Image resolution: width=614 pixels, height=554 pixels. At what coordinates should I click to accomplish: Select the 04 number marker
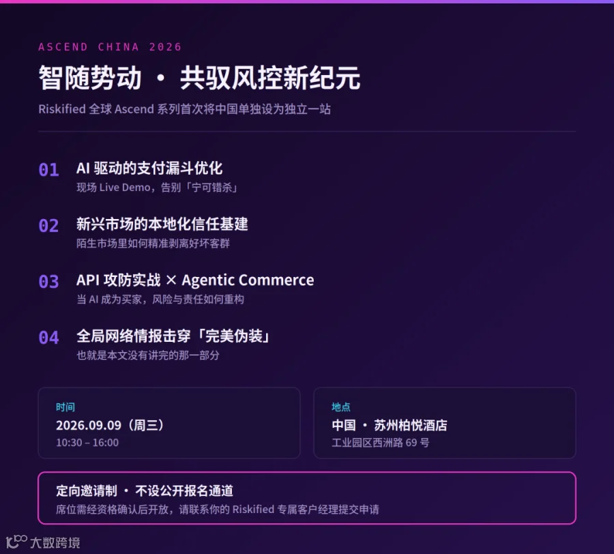[48, 338]
